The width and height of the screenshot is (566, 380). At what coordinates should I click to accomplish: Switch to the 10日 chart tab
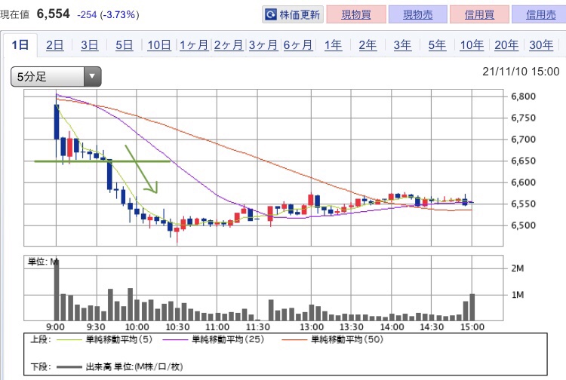click(x=158, y=45)
